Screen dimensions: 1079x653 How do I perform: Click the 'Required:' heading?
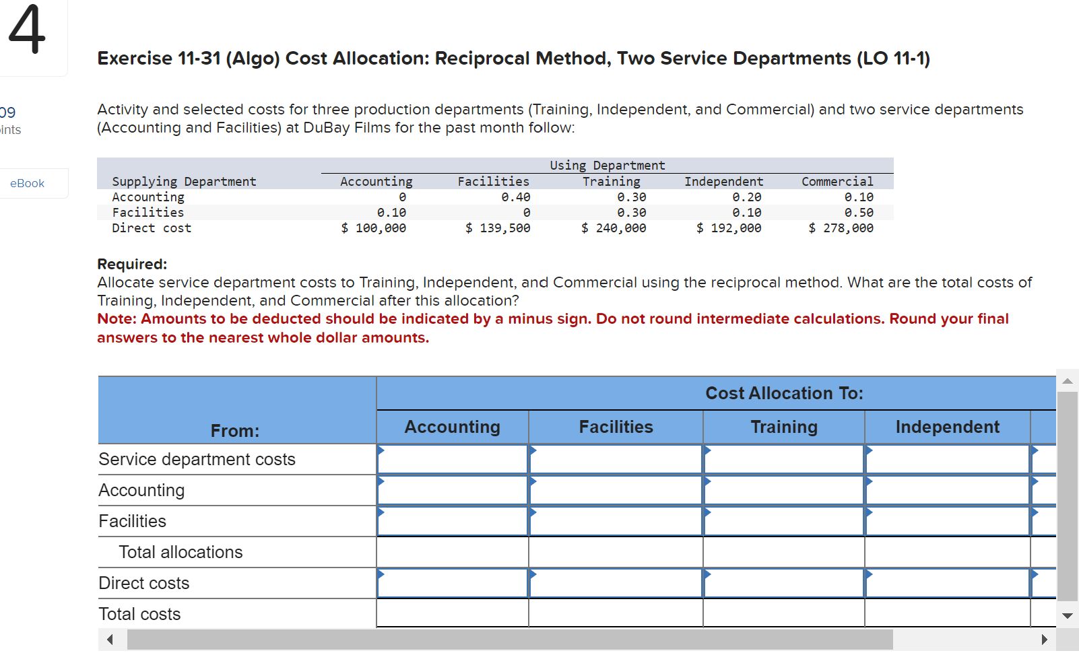(x=132, y=264)
